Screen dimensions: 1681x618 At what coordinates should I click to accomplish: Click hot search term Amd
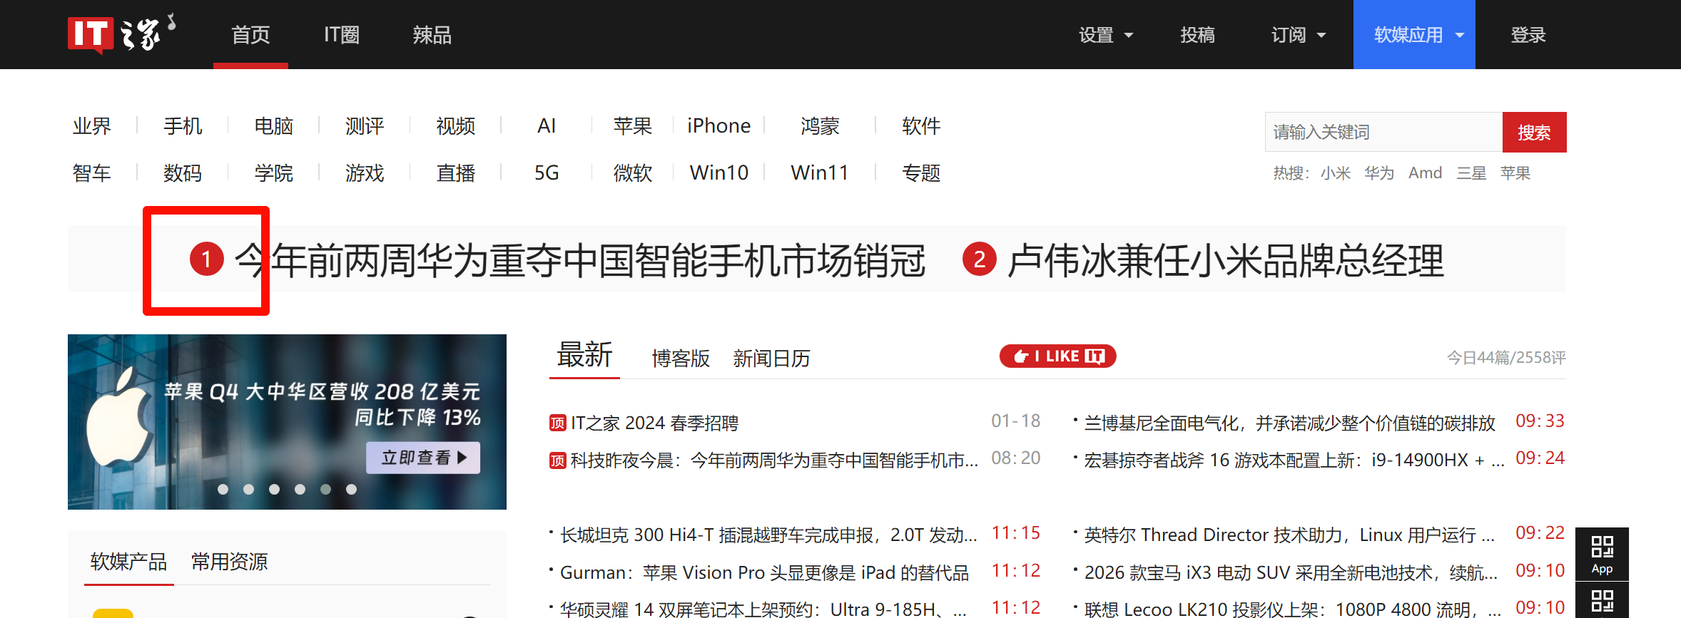(x=1426, y=173)
